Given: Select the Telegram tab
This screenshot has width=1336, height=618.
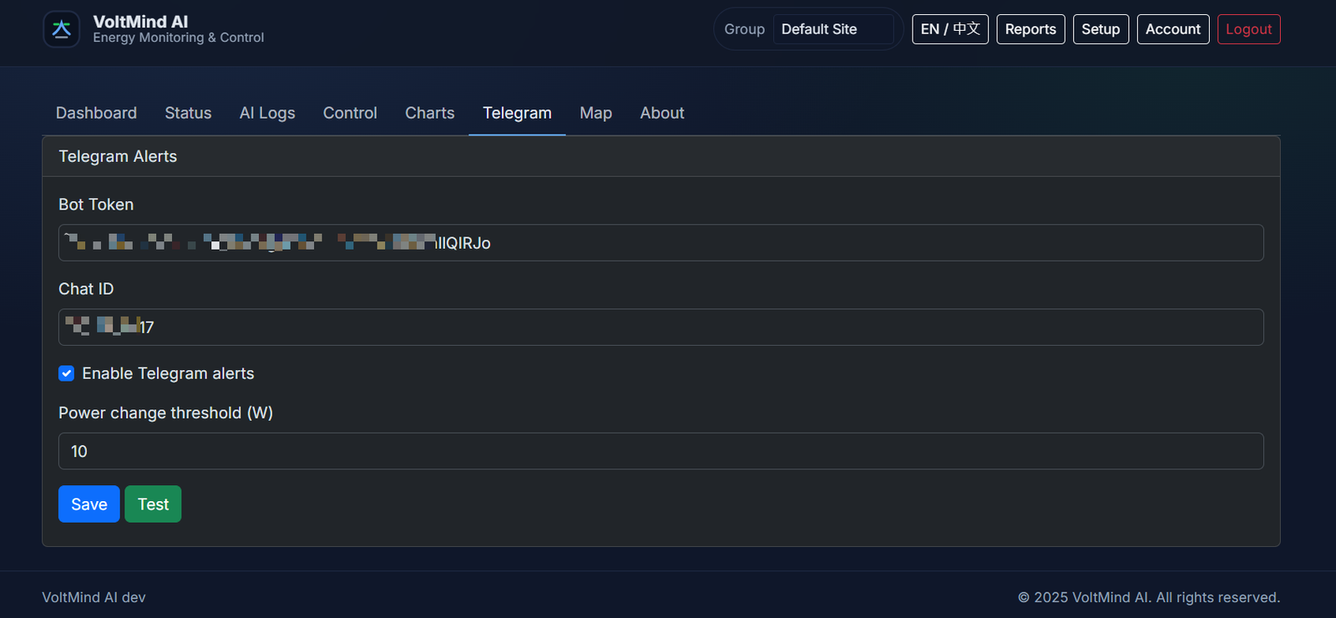Looking at the screenshot, I should 517,113.
